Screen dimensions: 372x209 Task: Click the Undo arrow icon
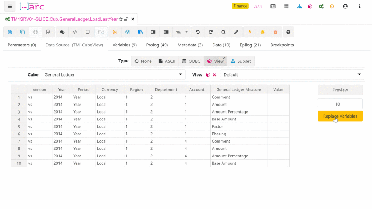click(198, 32)
